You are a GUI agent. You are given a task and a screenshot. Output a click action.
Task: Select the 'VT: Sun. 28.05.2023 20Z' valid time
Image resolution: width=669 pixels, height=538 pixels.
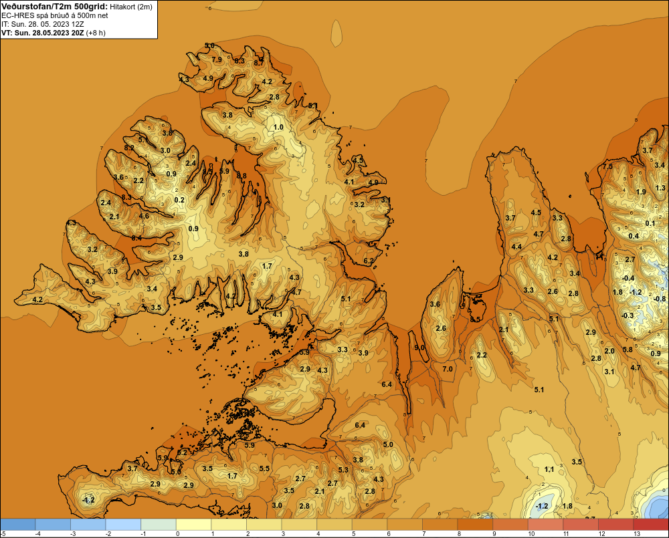[x=43, y=33]
